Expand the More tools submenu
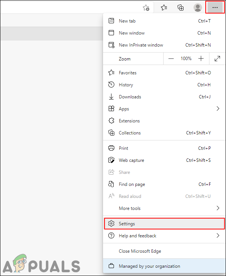Viewport: 226px width, 276px height. coord(218,208)
